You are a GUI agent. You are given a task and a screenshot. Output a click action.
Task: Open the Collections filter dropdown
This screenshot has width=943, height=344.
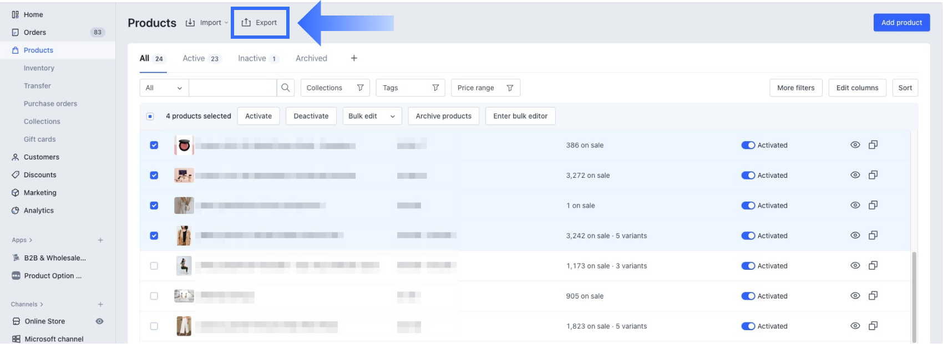coord(335,88)
